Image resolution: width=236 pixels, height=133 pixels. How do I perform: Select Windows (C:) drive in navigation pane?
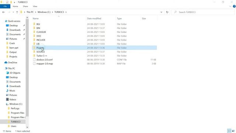tap(15, 104)
